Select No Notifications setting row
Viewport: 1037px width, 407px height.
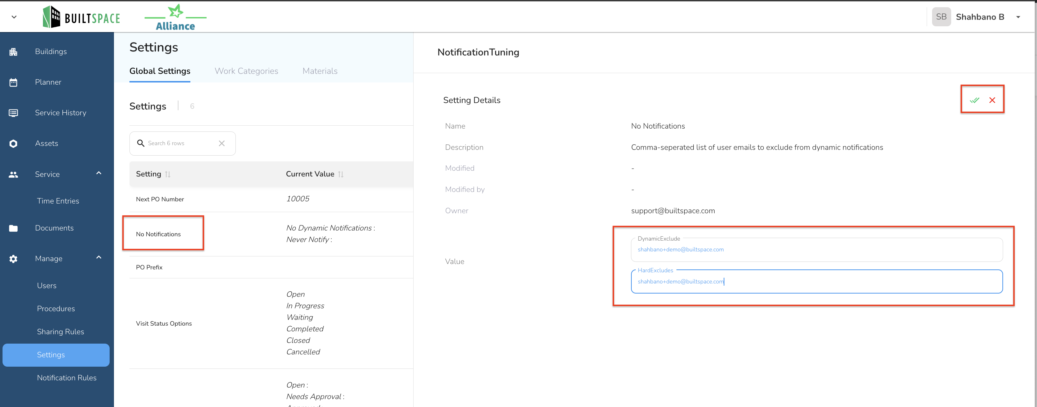point(271,234)
